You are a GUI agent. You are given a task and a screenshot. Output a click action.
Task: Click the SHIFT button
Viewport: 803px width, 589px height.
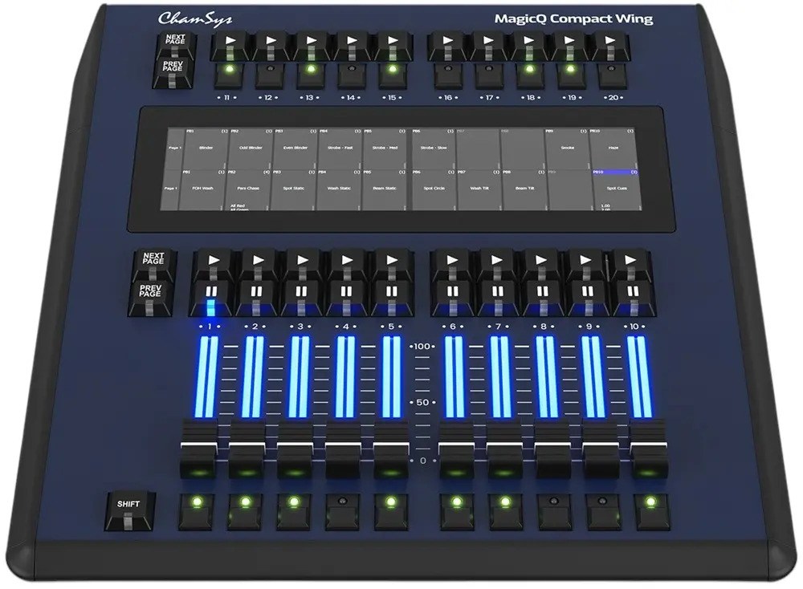tap(128, 510)
